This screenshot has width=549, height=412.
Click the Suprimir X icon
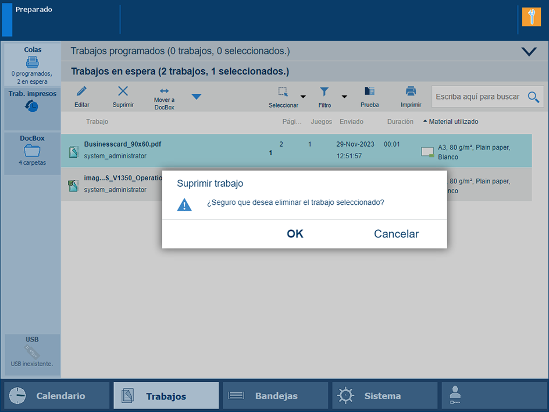123,91
